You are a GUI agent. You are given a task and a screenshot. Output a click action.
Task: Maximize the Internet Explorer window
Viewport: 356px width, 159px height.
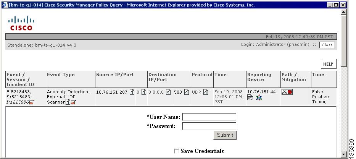pyautogui.click(x=336, y=5)
